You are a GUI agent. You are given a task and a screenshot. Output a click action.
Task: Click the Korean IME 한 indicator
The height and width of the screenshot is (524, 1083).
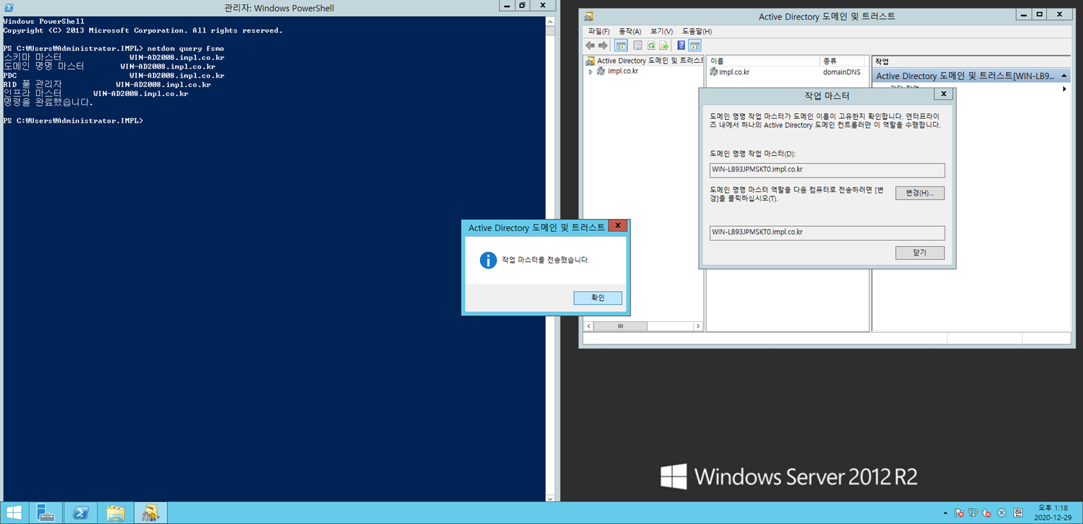[1018, 513]
